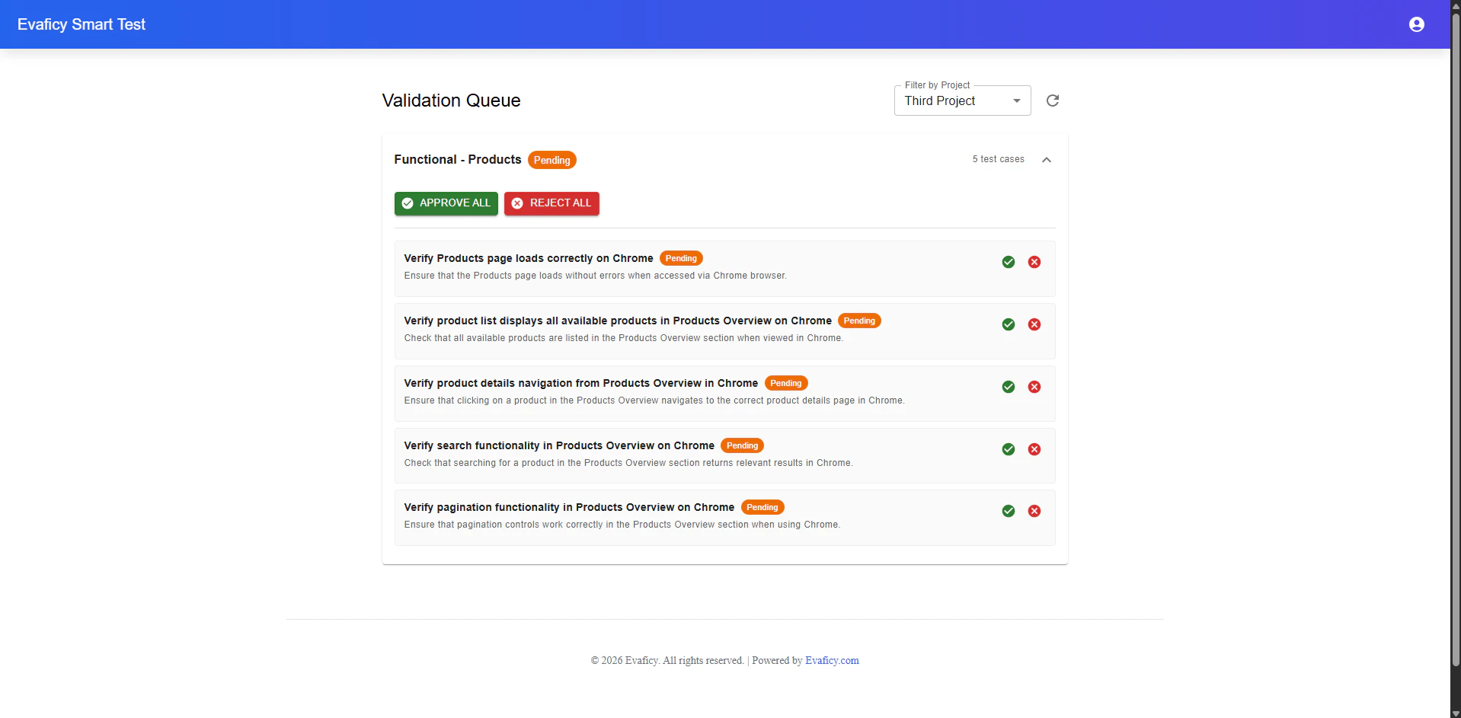The width and height of the screenshot is (1461, 718).
Task: Reject 'Verify search functionality' test case
Action: point(1034,449)
